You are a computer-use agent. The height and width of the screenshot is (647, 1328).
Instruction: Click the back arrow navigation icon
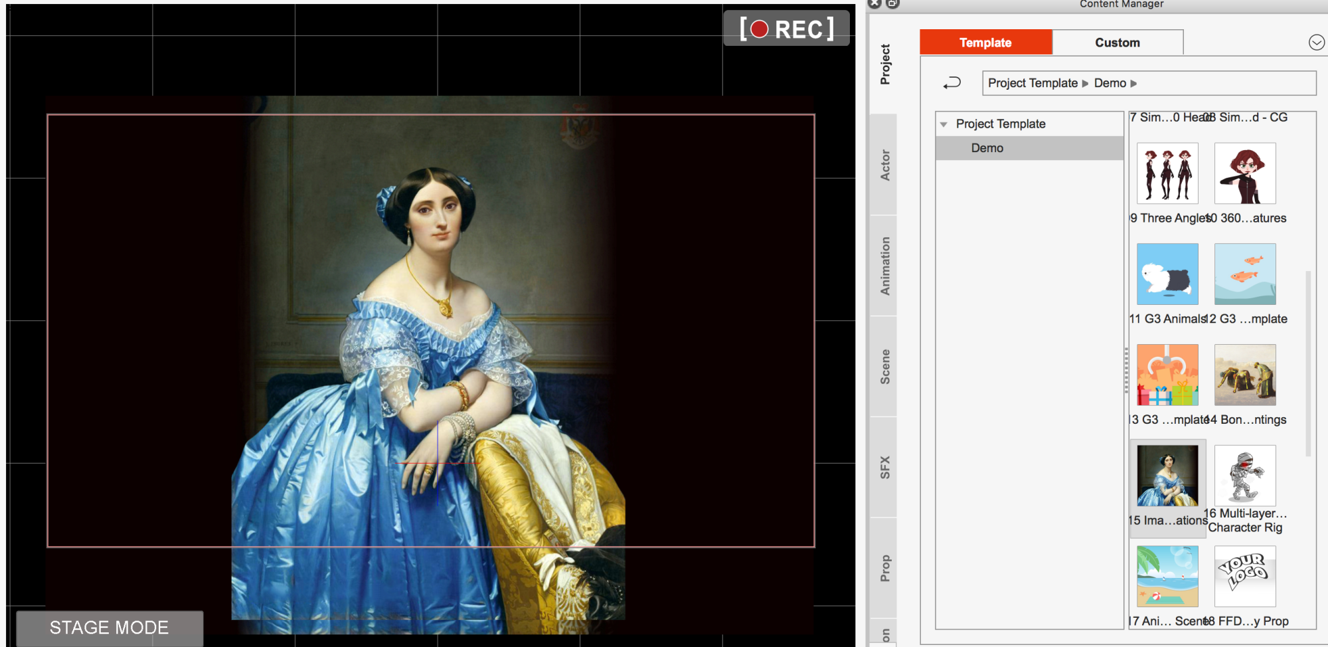point(952,83)
